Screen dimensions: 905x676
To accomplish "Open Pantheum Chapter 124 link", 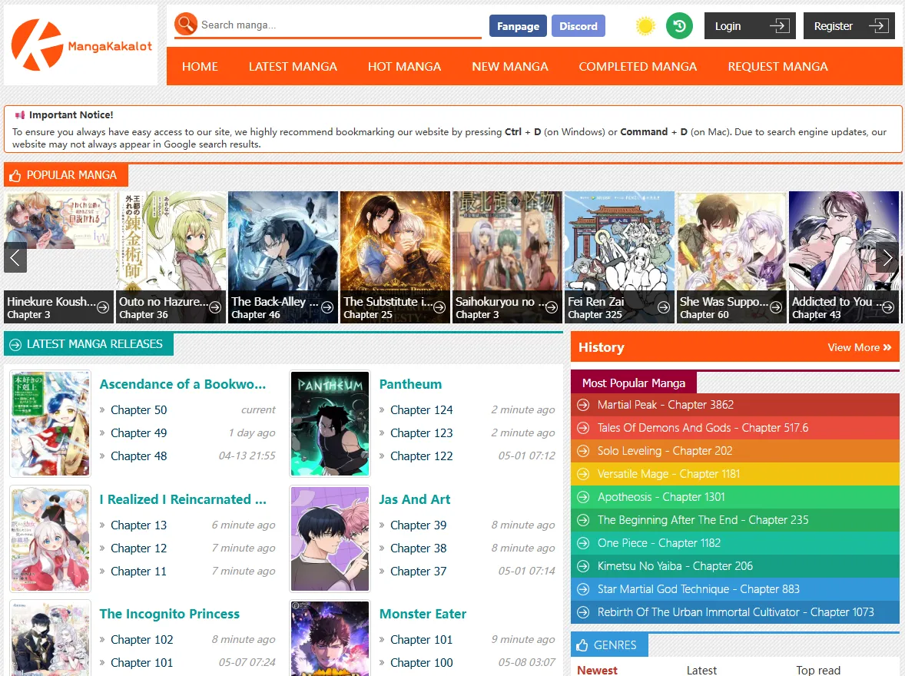I will tap(421, 410).
